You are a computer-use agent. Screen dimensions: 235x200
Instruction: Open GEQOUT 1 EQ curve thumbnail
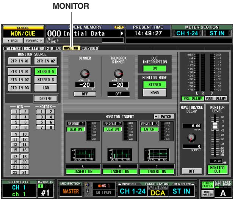coord(83,155)
